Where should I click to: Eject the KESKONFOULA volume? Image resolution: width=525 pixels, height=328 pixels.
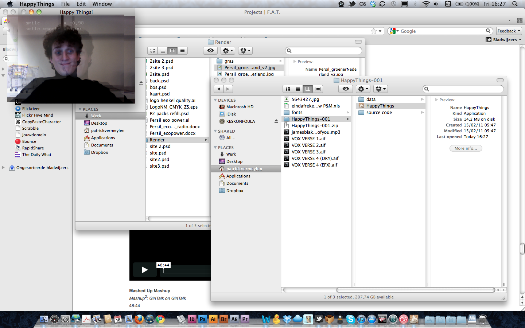276,121
